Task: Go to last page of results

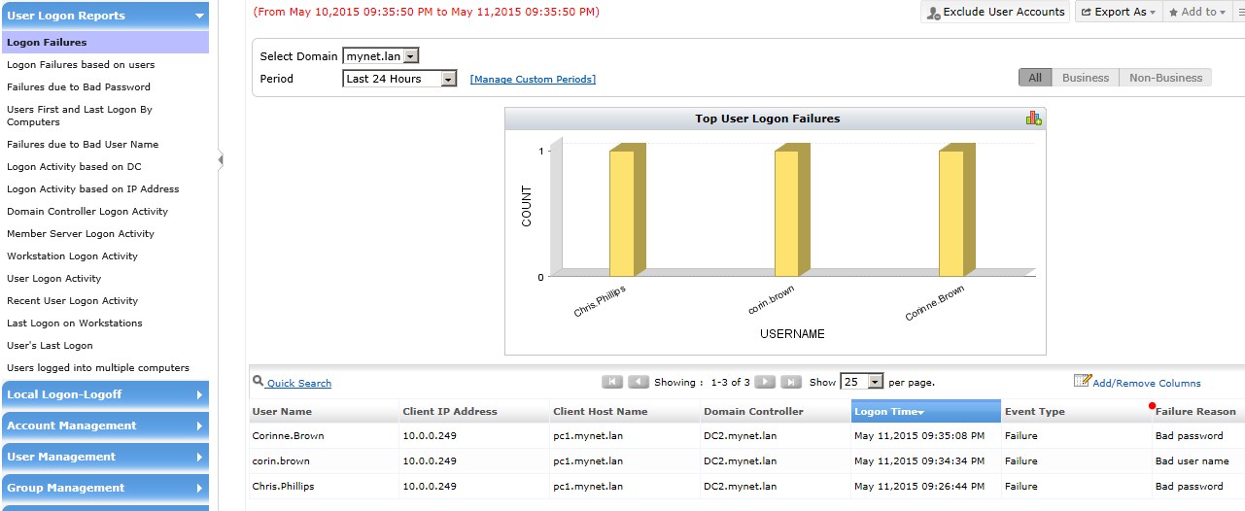Action: point(791,382)
